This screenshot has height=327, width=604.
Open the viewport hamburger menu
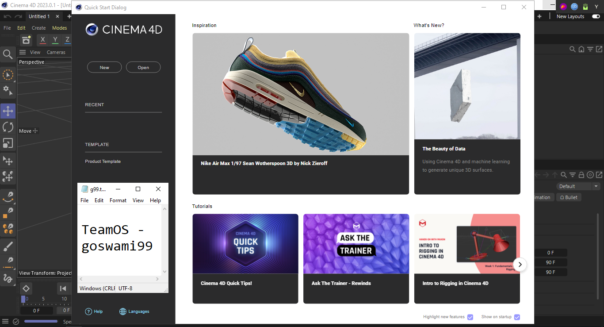(x=23, y=52)
